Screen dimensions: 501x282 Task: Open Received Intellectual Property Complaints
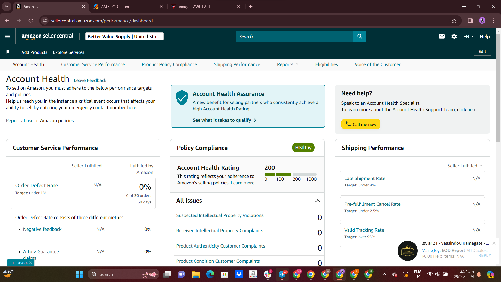coord(219,231)
